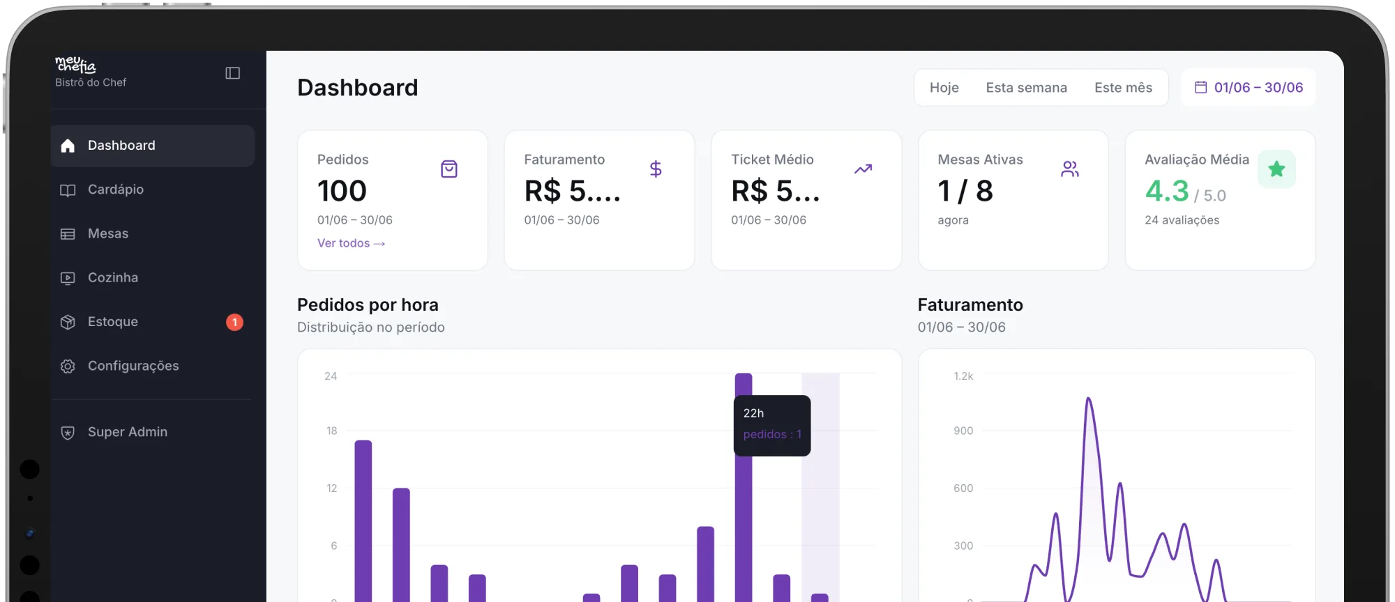The image size is (1395, 602).
Task: Open the Estoque section
Action: tap(153, 321)
